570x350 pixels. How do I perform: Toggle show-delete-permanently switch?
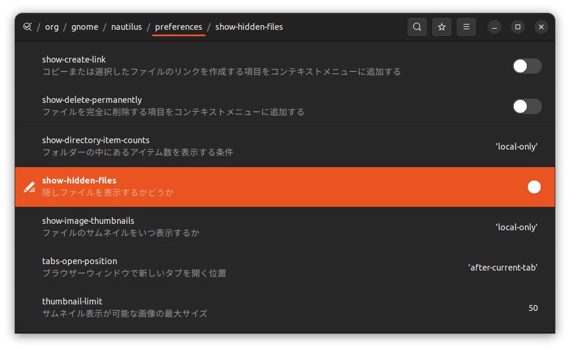click(x=527, y=106)
